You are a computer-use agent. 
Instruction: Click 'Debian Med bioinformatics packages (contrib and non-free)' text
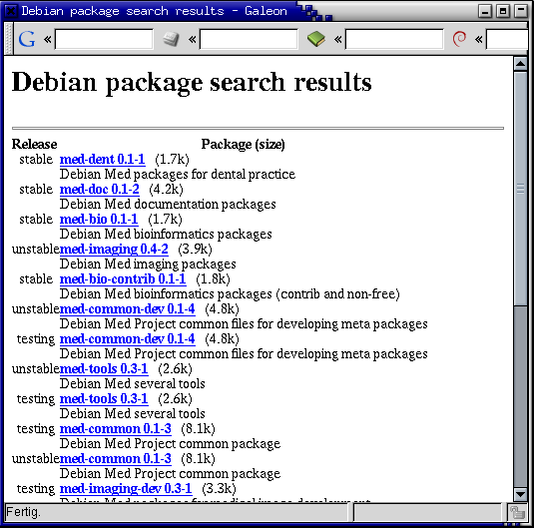[x=230, y=294]
